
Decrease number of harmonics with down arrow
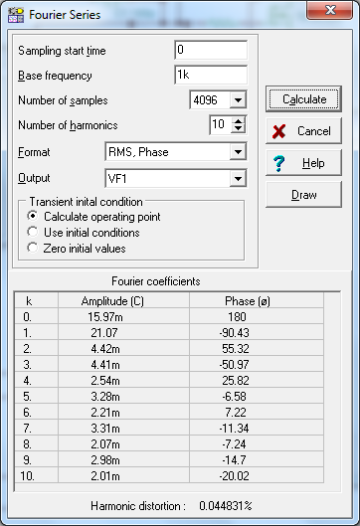[x=239, y=128]
